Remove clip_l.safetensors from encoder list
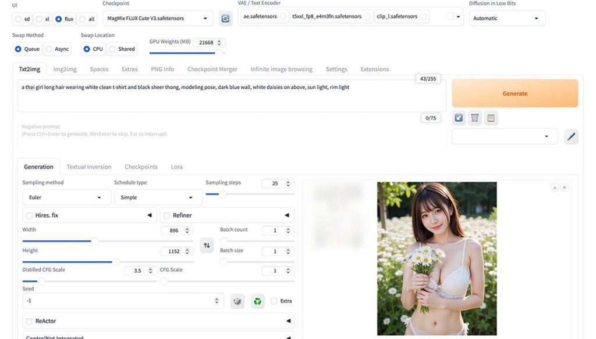 pos(424,16)
